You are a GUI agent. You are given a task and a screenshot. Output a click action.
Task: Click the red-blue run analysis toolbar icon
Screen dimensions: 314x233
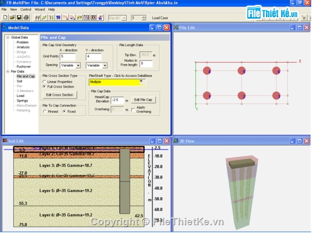click(x=100, y=18)
